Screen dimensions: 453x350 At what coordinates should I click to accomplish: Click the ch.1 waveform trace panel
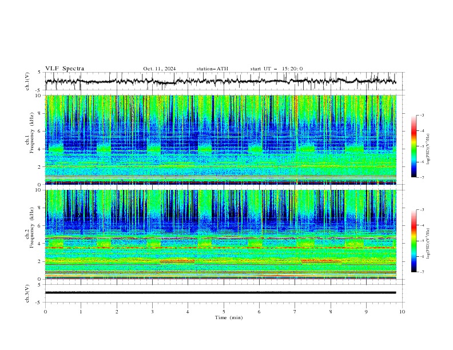point(224,81)
